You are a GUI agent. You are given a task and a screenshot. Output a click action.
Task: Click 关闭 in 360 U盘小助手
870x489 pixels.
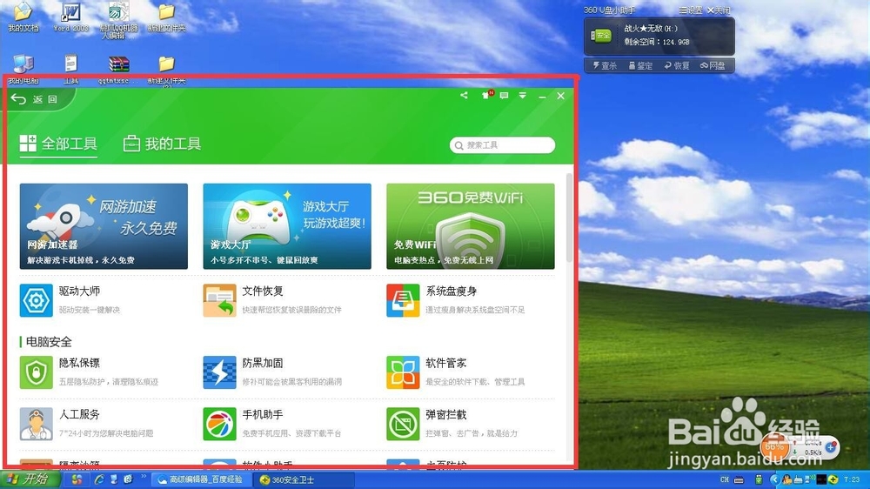(x=719, y=10)
